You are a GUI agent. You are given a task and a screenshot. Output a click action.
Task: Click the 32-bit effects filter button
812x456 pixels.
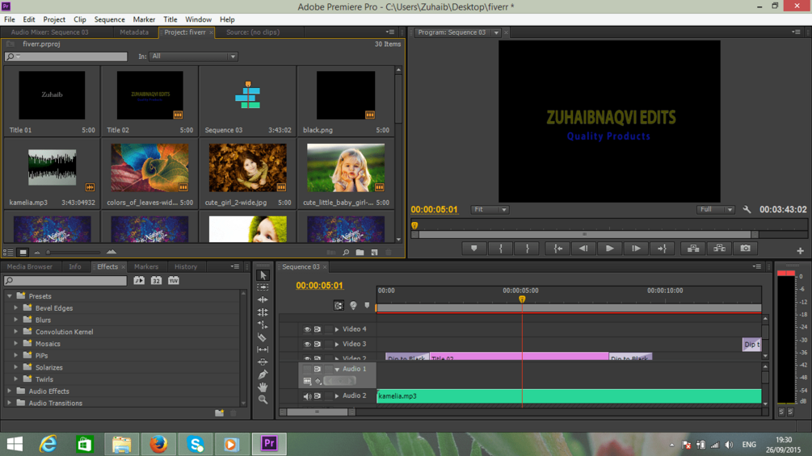tap(157, 280)
